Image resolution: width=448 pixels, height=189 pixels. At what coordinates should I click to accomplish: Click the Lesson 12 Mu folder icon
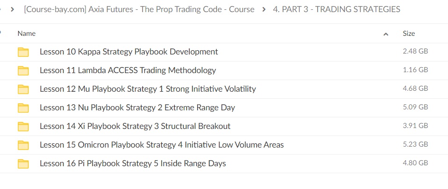pos(23,89)
